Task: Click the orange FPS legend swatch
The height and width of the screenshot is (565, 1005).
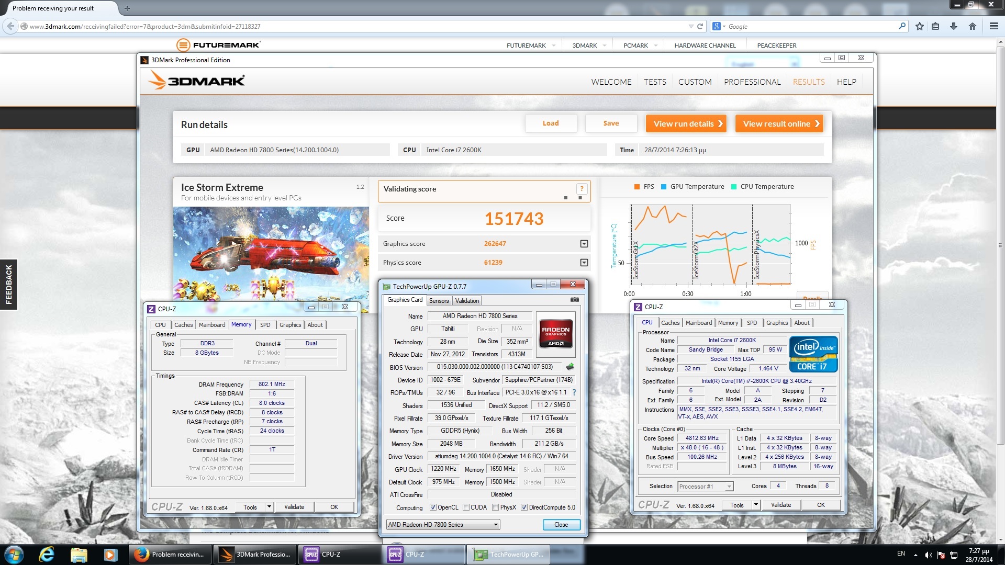Action: click(636, 187)
